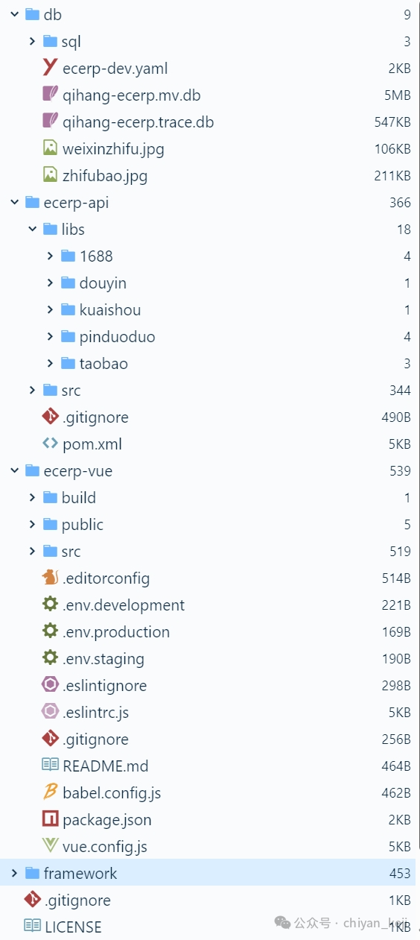Collapse the ecerp-vue folder chevron

[14, 470]
